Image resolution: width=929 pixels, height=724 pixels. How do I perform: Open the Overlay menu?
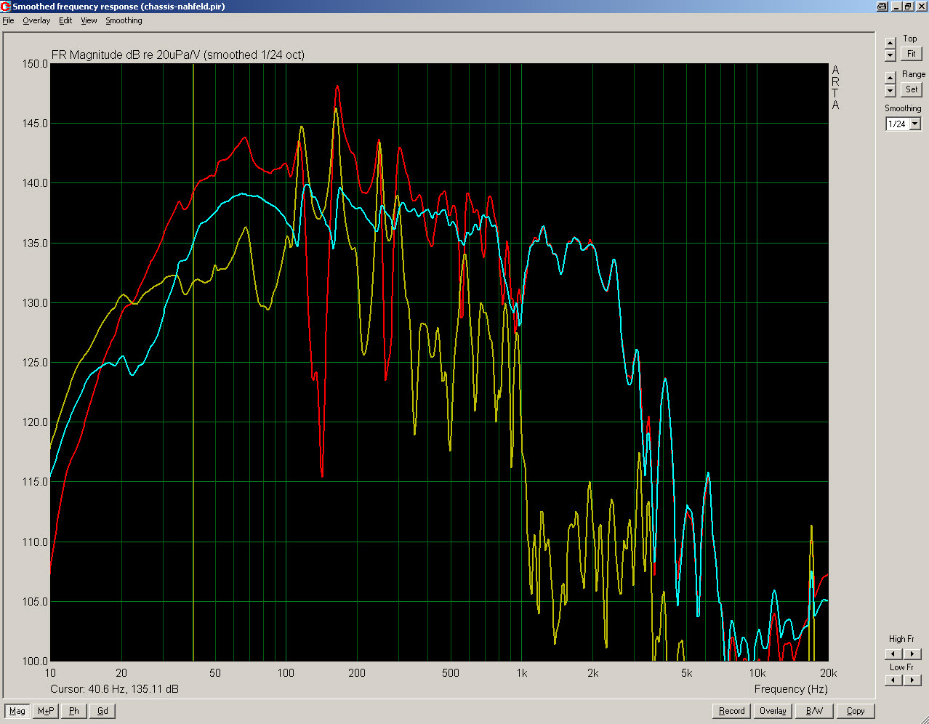tap(36, 20)
